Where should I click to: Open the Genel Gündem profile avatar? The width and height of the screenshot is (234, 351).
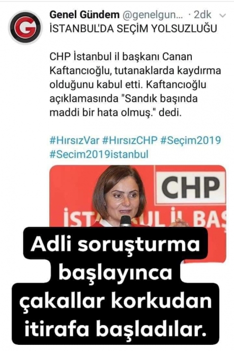25,27
